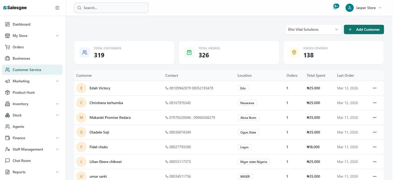
Task: Open customer Christiana terhumba's row
Action: (106, 103)
